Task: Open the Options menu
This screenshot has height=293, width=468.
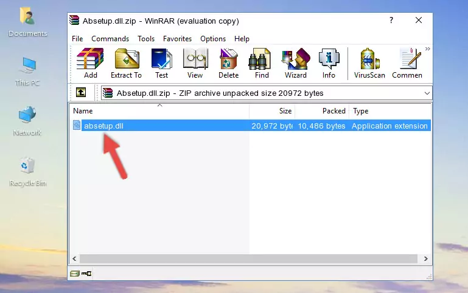Action: (x=213, y=39)
